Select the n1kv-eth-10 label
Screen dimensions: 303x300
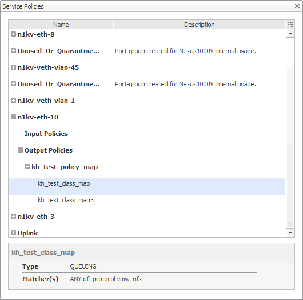pyautogui.click(x=38, y=117)
